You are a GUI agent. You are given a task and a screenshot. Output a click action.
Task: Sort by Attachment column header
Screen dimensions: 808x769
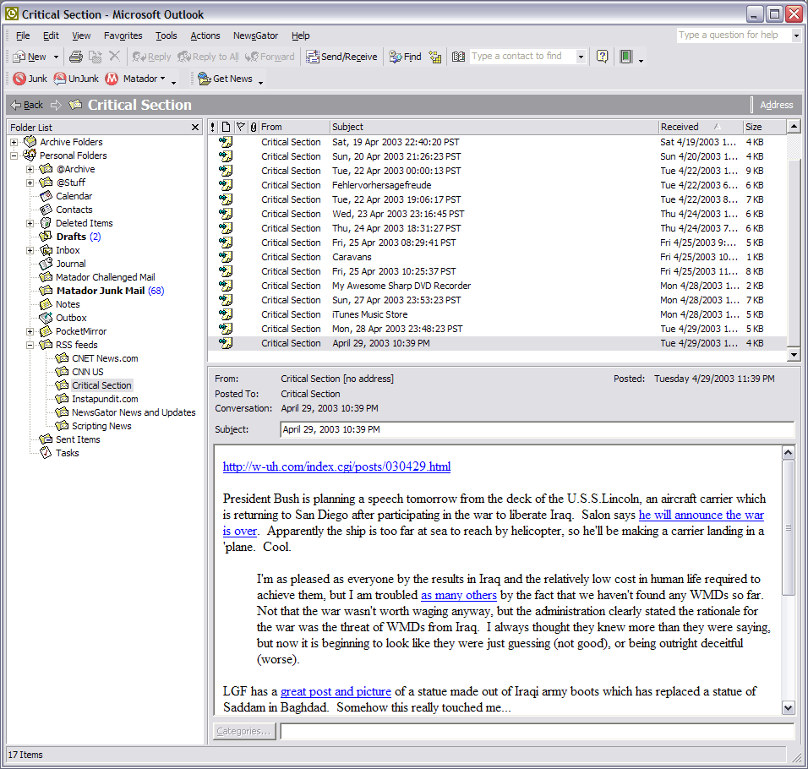pyautogui.click(x=253, y=127)
